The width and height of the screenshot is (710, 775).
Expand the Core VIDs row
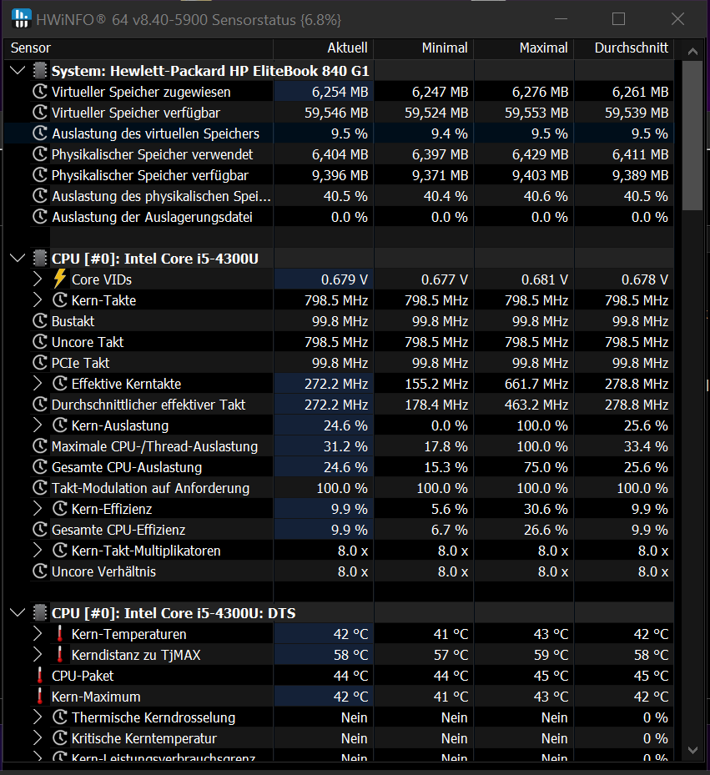(x=38, y=279)
